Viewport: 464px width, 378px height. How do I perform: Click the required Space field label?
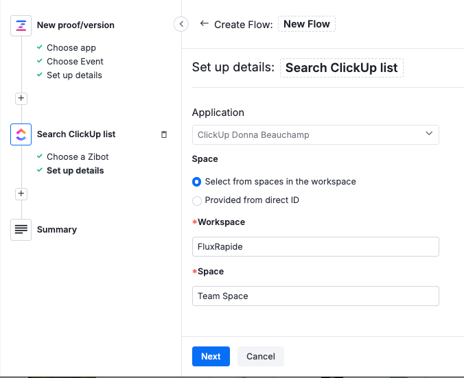coord(211,272)
